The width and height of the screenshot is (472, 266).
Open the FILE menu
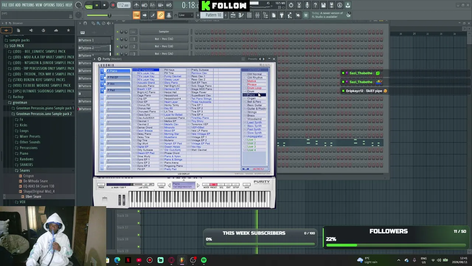[x=4, y=5]
